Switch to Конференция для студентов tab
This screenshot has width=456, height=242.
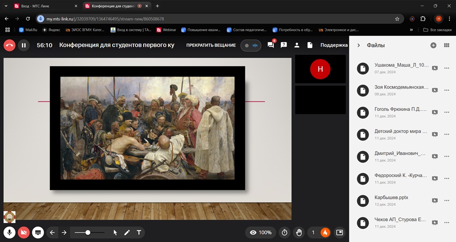(x=116, y=6)
